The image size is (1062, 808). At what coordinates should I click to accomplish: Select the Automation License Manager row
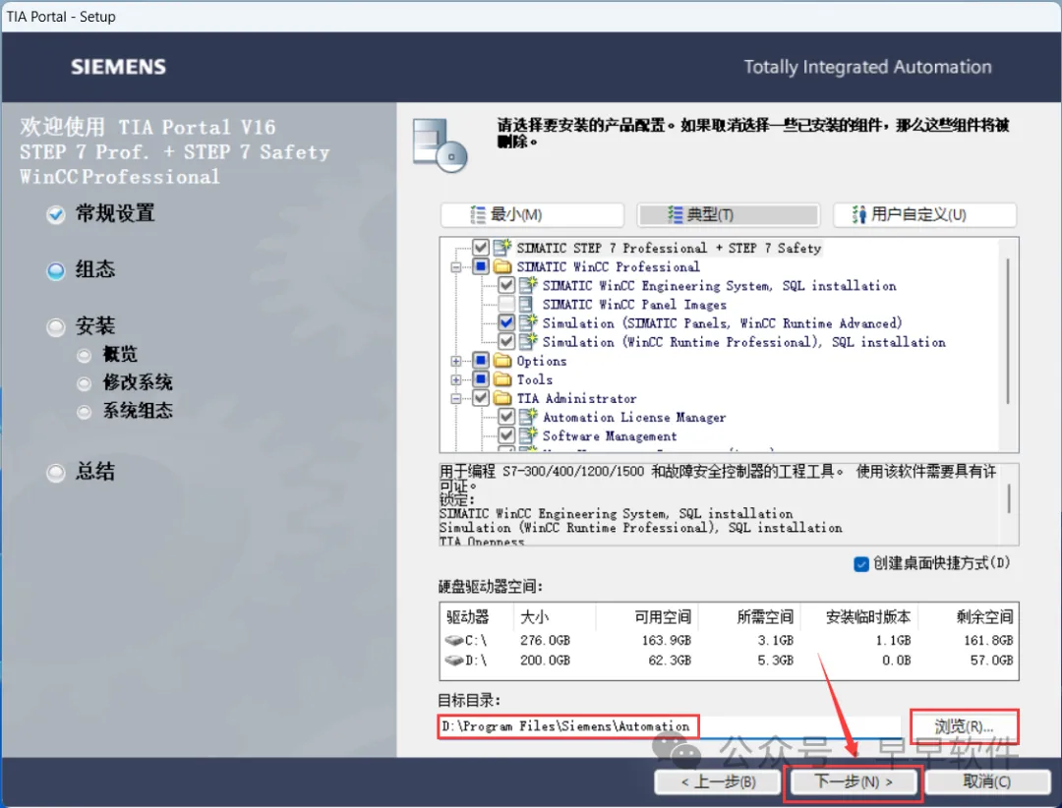coord(634,417)
